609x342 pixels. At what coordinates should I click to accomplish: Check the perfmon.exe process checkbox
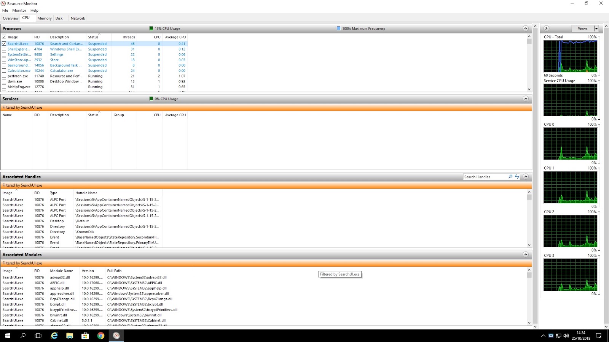pyautogui.click(x=4, y=76)
